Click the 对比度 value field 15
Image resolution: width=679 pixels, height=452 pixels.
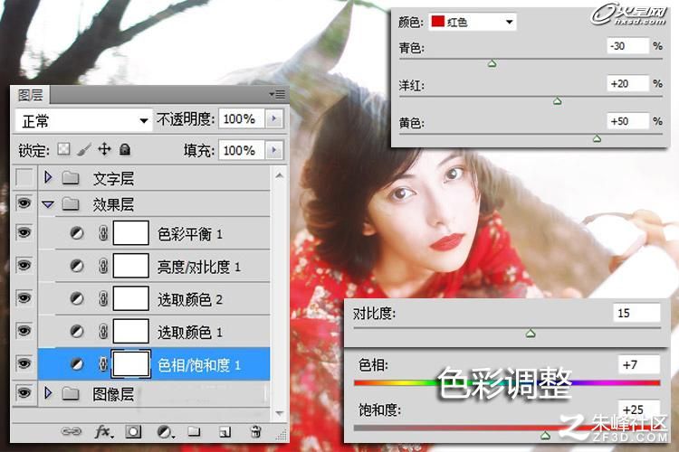[x=636, y=313]
